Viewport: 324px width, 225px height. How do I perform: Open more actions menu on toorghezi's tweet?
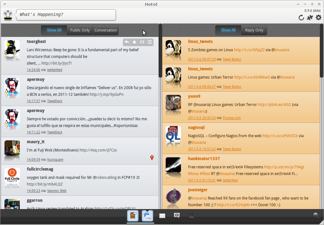coord(150,42)
